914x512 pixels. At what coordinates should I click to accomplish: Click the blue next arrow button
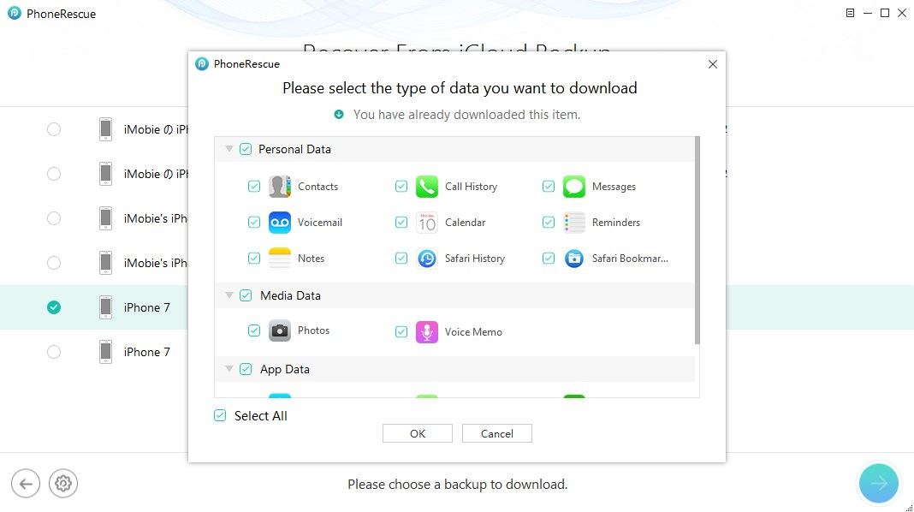878,484
